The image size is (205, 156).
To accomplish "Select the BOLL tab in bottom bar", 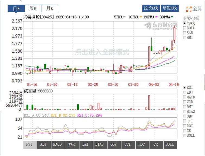I will (x=170, y=145).
